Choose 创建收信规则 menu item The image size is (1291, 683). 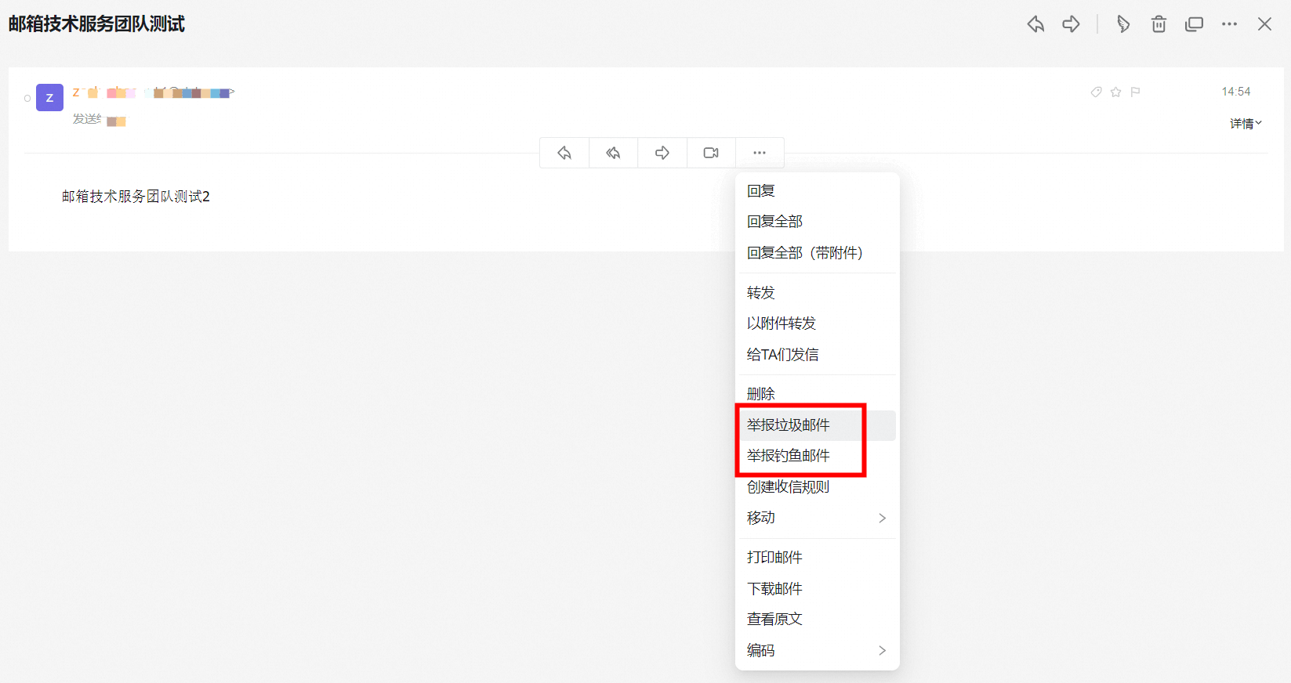[817, 487]
